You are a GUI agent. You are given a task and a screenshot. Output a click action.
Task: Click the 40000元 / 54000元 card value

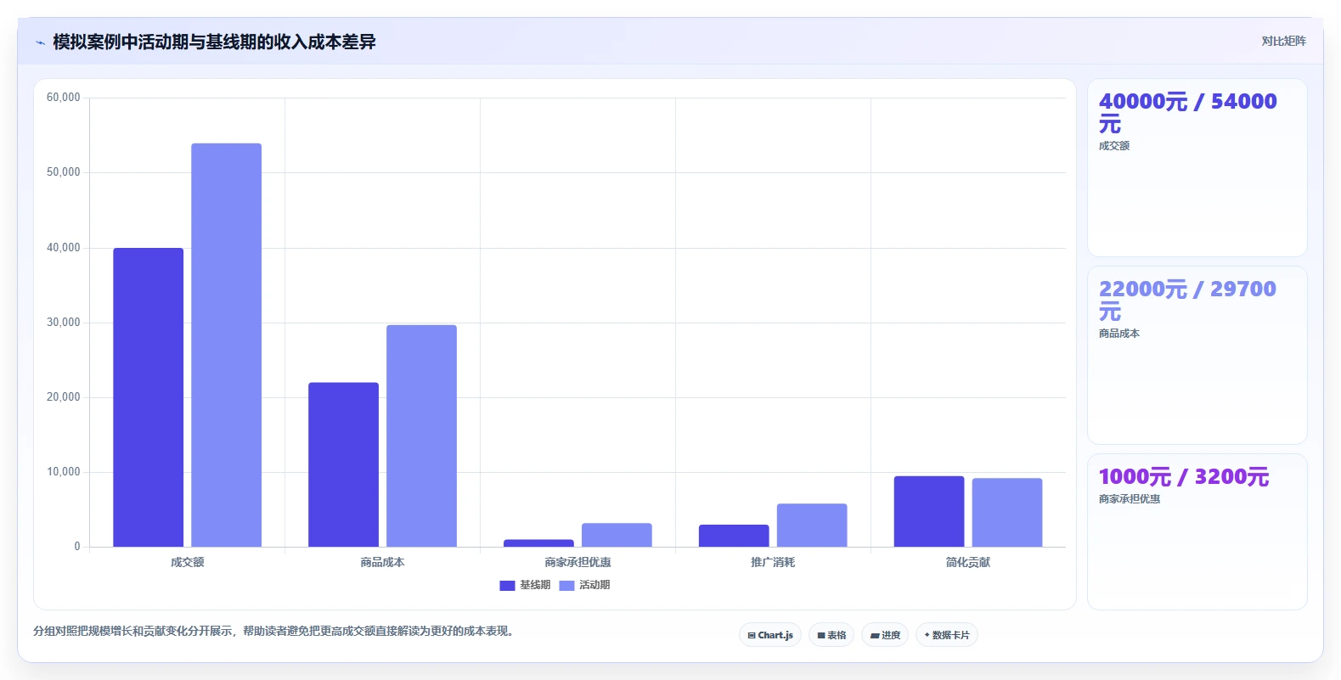coord(1187,113)
